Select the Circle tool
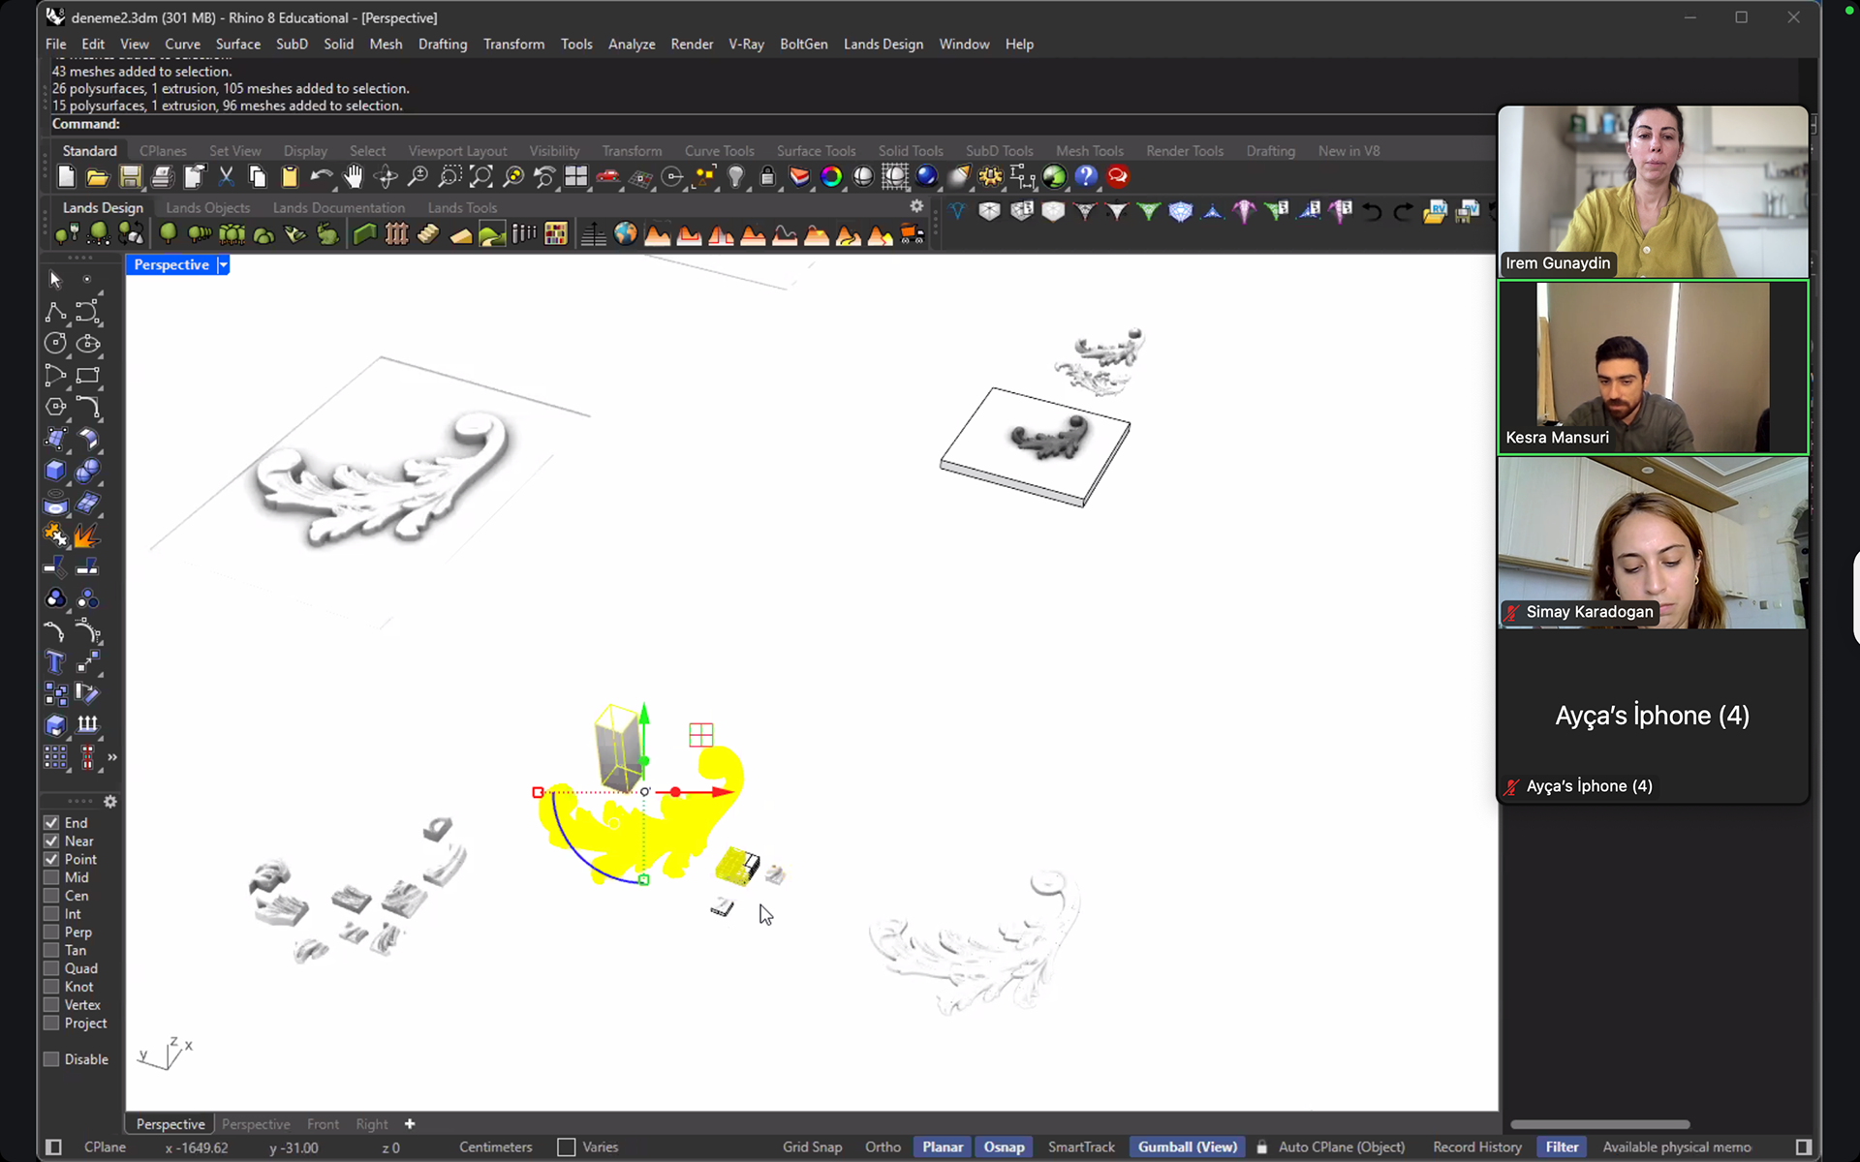Screen dimensions: 1860x1162 (55, 343)
